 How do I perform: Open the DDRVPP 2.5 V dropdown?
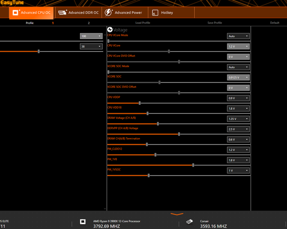(238, 129)
